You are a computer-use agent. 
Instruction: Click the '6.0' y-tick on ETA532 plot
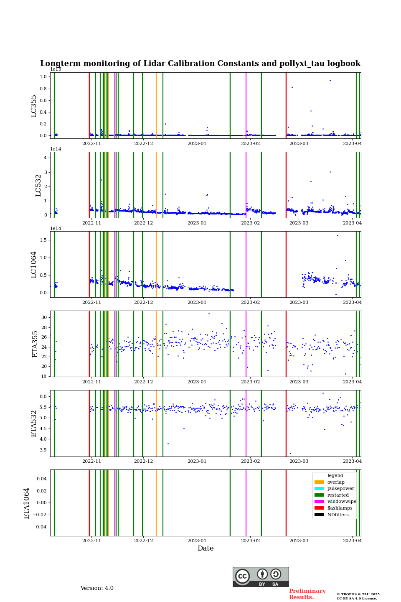pos(43,396)
